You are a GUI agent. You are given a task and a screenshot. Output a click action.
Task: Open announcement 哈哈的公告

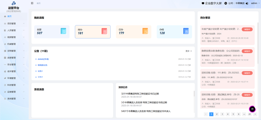(x=42, y=65)
